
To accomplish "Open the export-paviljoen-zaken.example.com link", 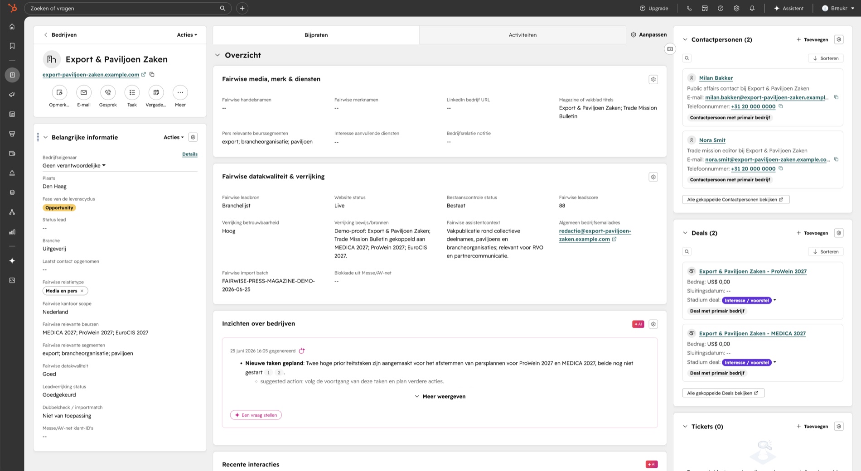I will pyautogui.click(x=91, y=75).
